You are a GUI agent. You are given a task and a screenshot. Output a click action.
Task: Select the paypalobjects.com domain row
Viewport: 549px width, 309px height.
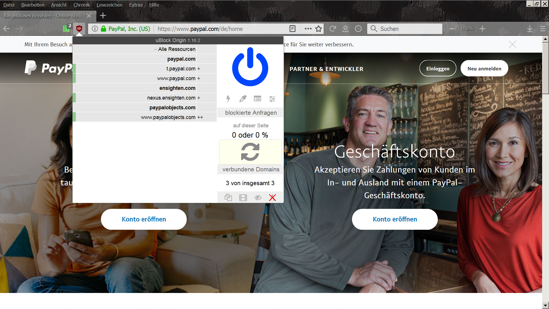[145, 108]
